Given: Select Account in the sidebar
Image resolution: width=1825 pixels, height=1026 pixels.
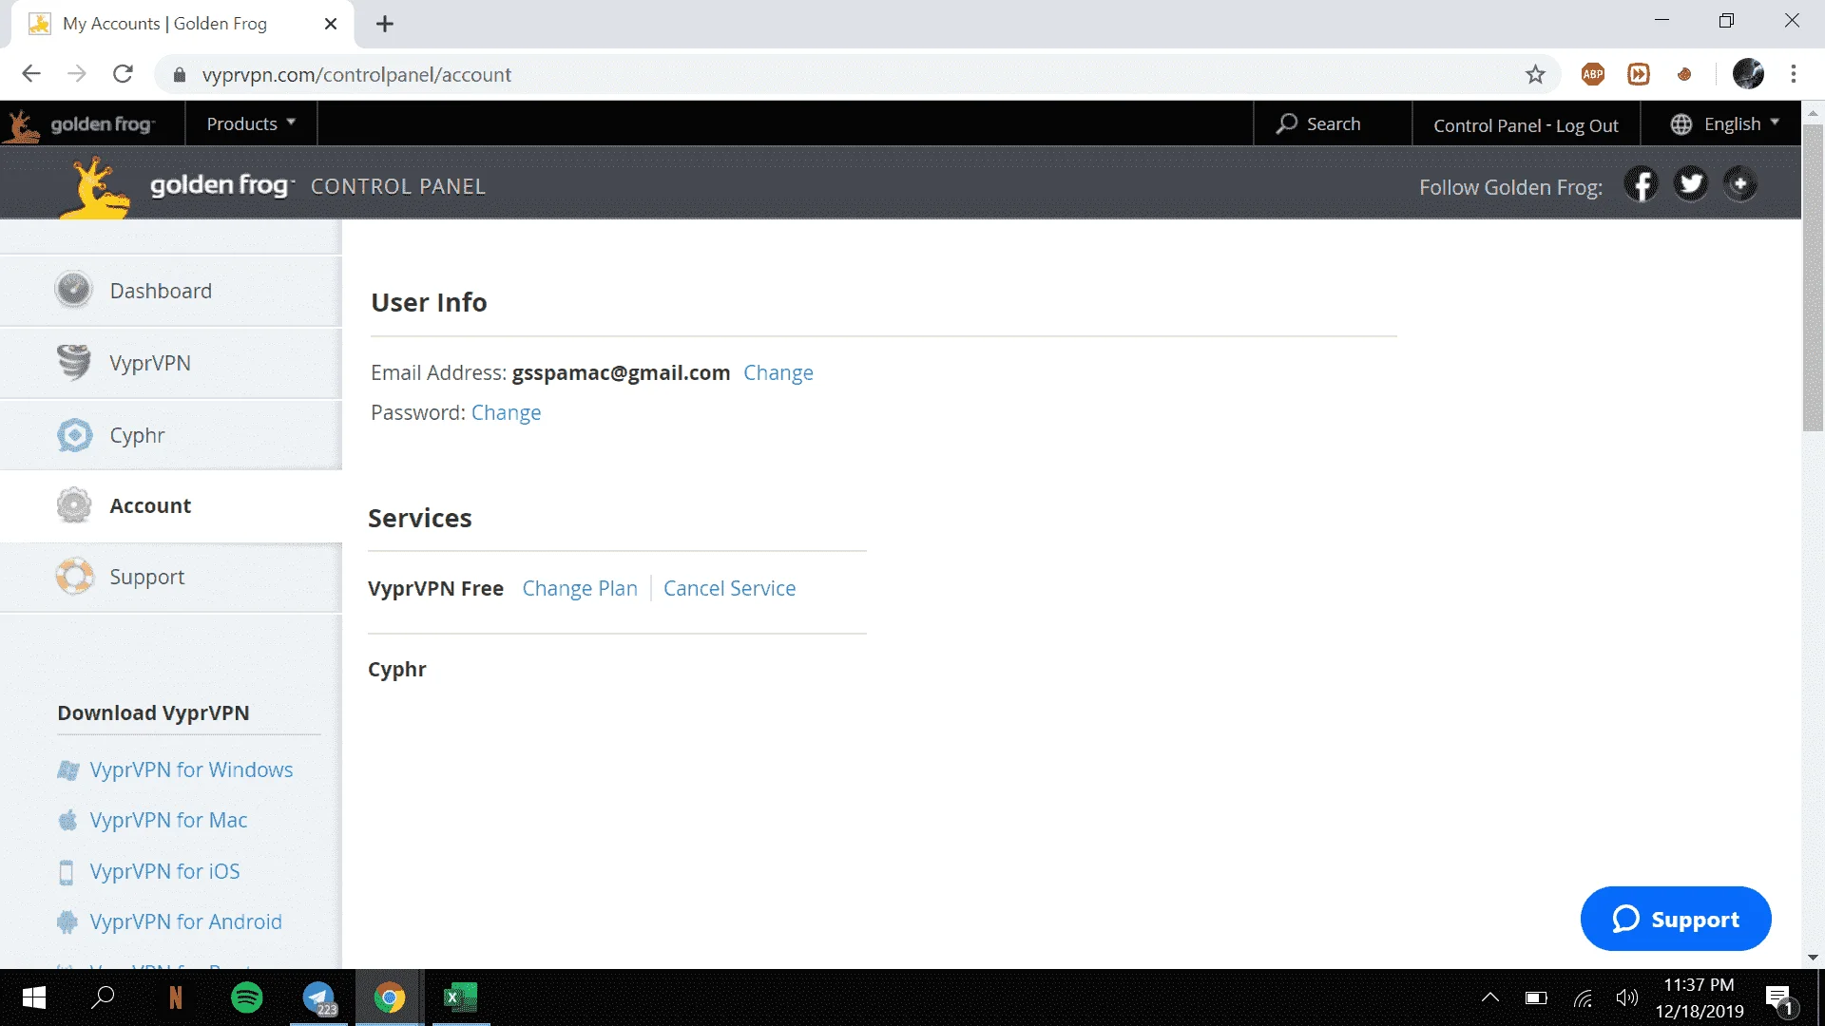Looking at the screenshot, I should [171, 505].
